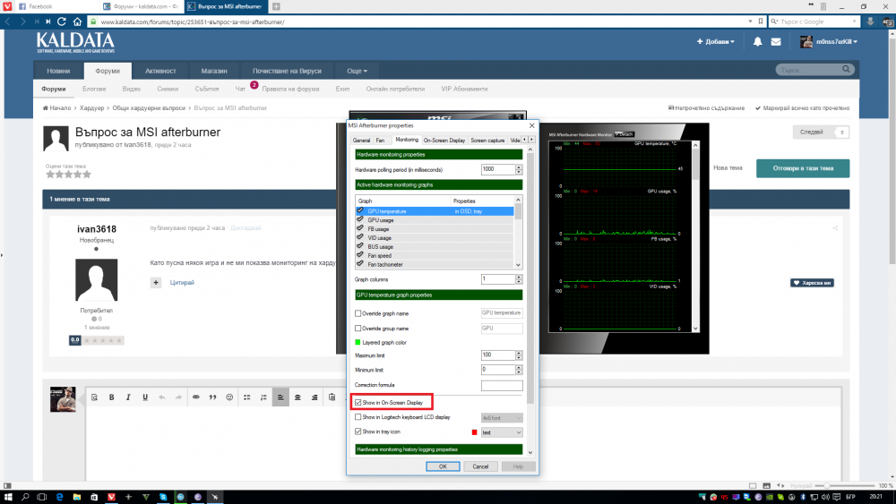This screenshot has width=896, height=504.
Task: Open the Edge browser from the taskbar
Action: (x=59, y=497)
